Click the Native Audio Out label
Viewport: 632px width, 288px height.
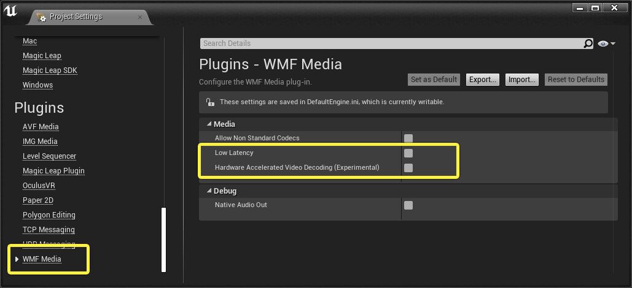point(241,205)
